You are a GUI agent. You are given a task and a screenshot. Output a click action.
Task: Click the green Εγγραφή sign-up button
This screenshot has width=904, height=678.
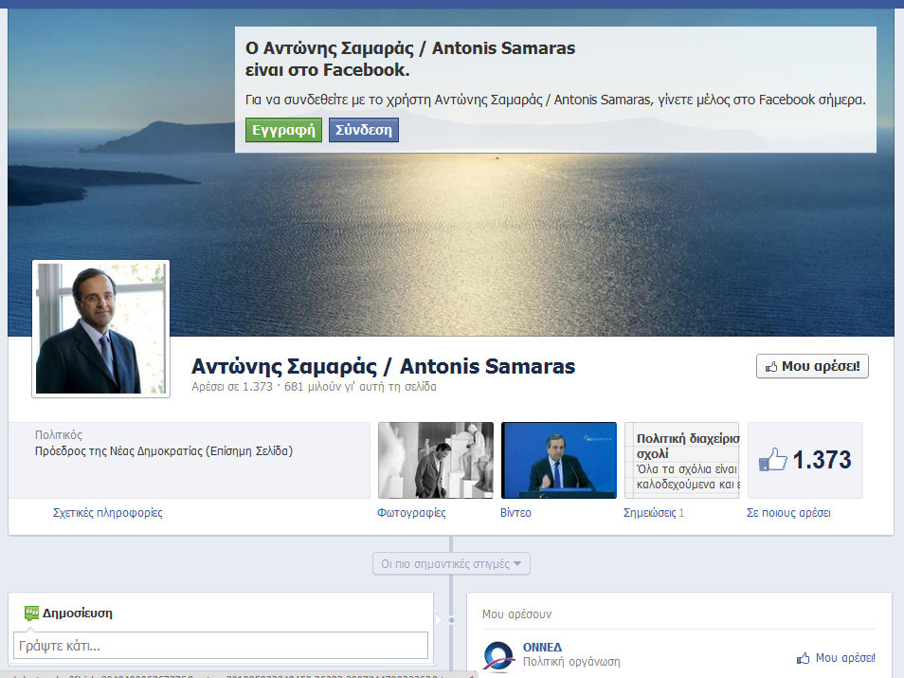(x=283, y=130)
